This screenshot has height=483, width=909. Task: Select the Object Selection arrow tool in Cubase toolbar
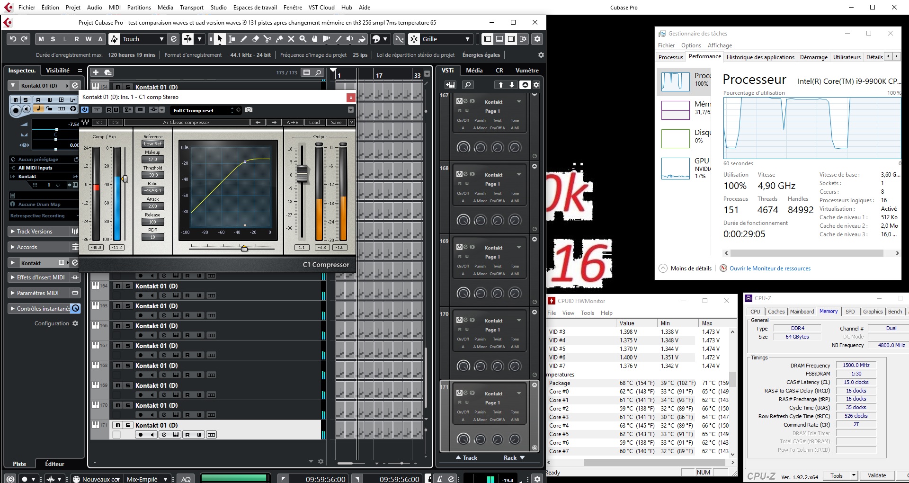point(220,39)
